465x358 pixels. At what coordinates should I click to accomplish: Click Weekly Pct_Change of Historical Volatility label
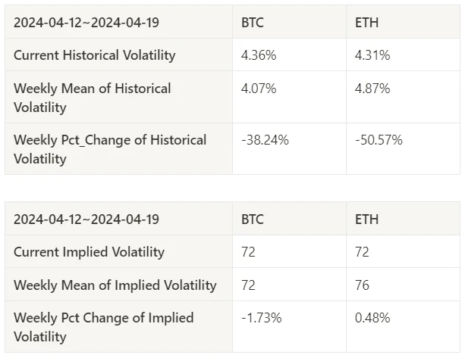click(x=109, y=149)
